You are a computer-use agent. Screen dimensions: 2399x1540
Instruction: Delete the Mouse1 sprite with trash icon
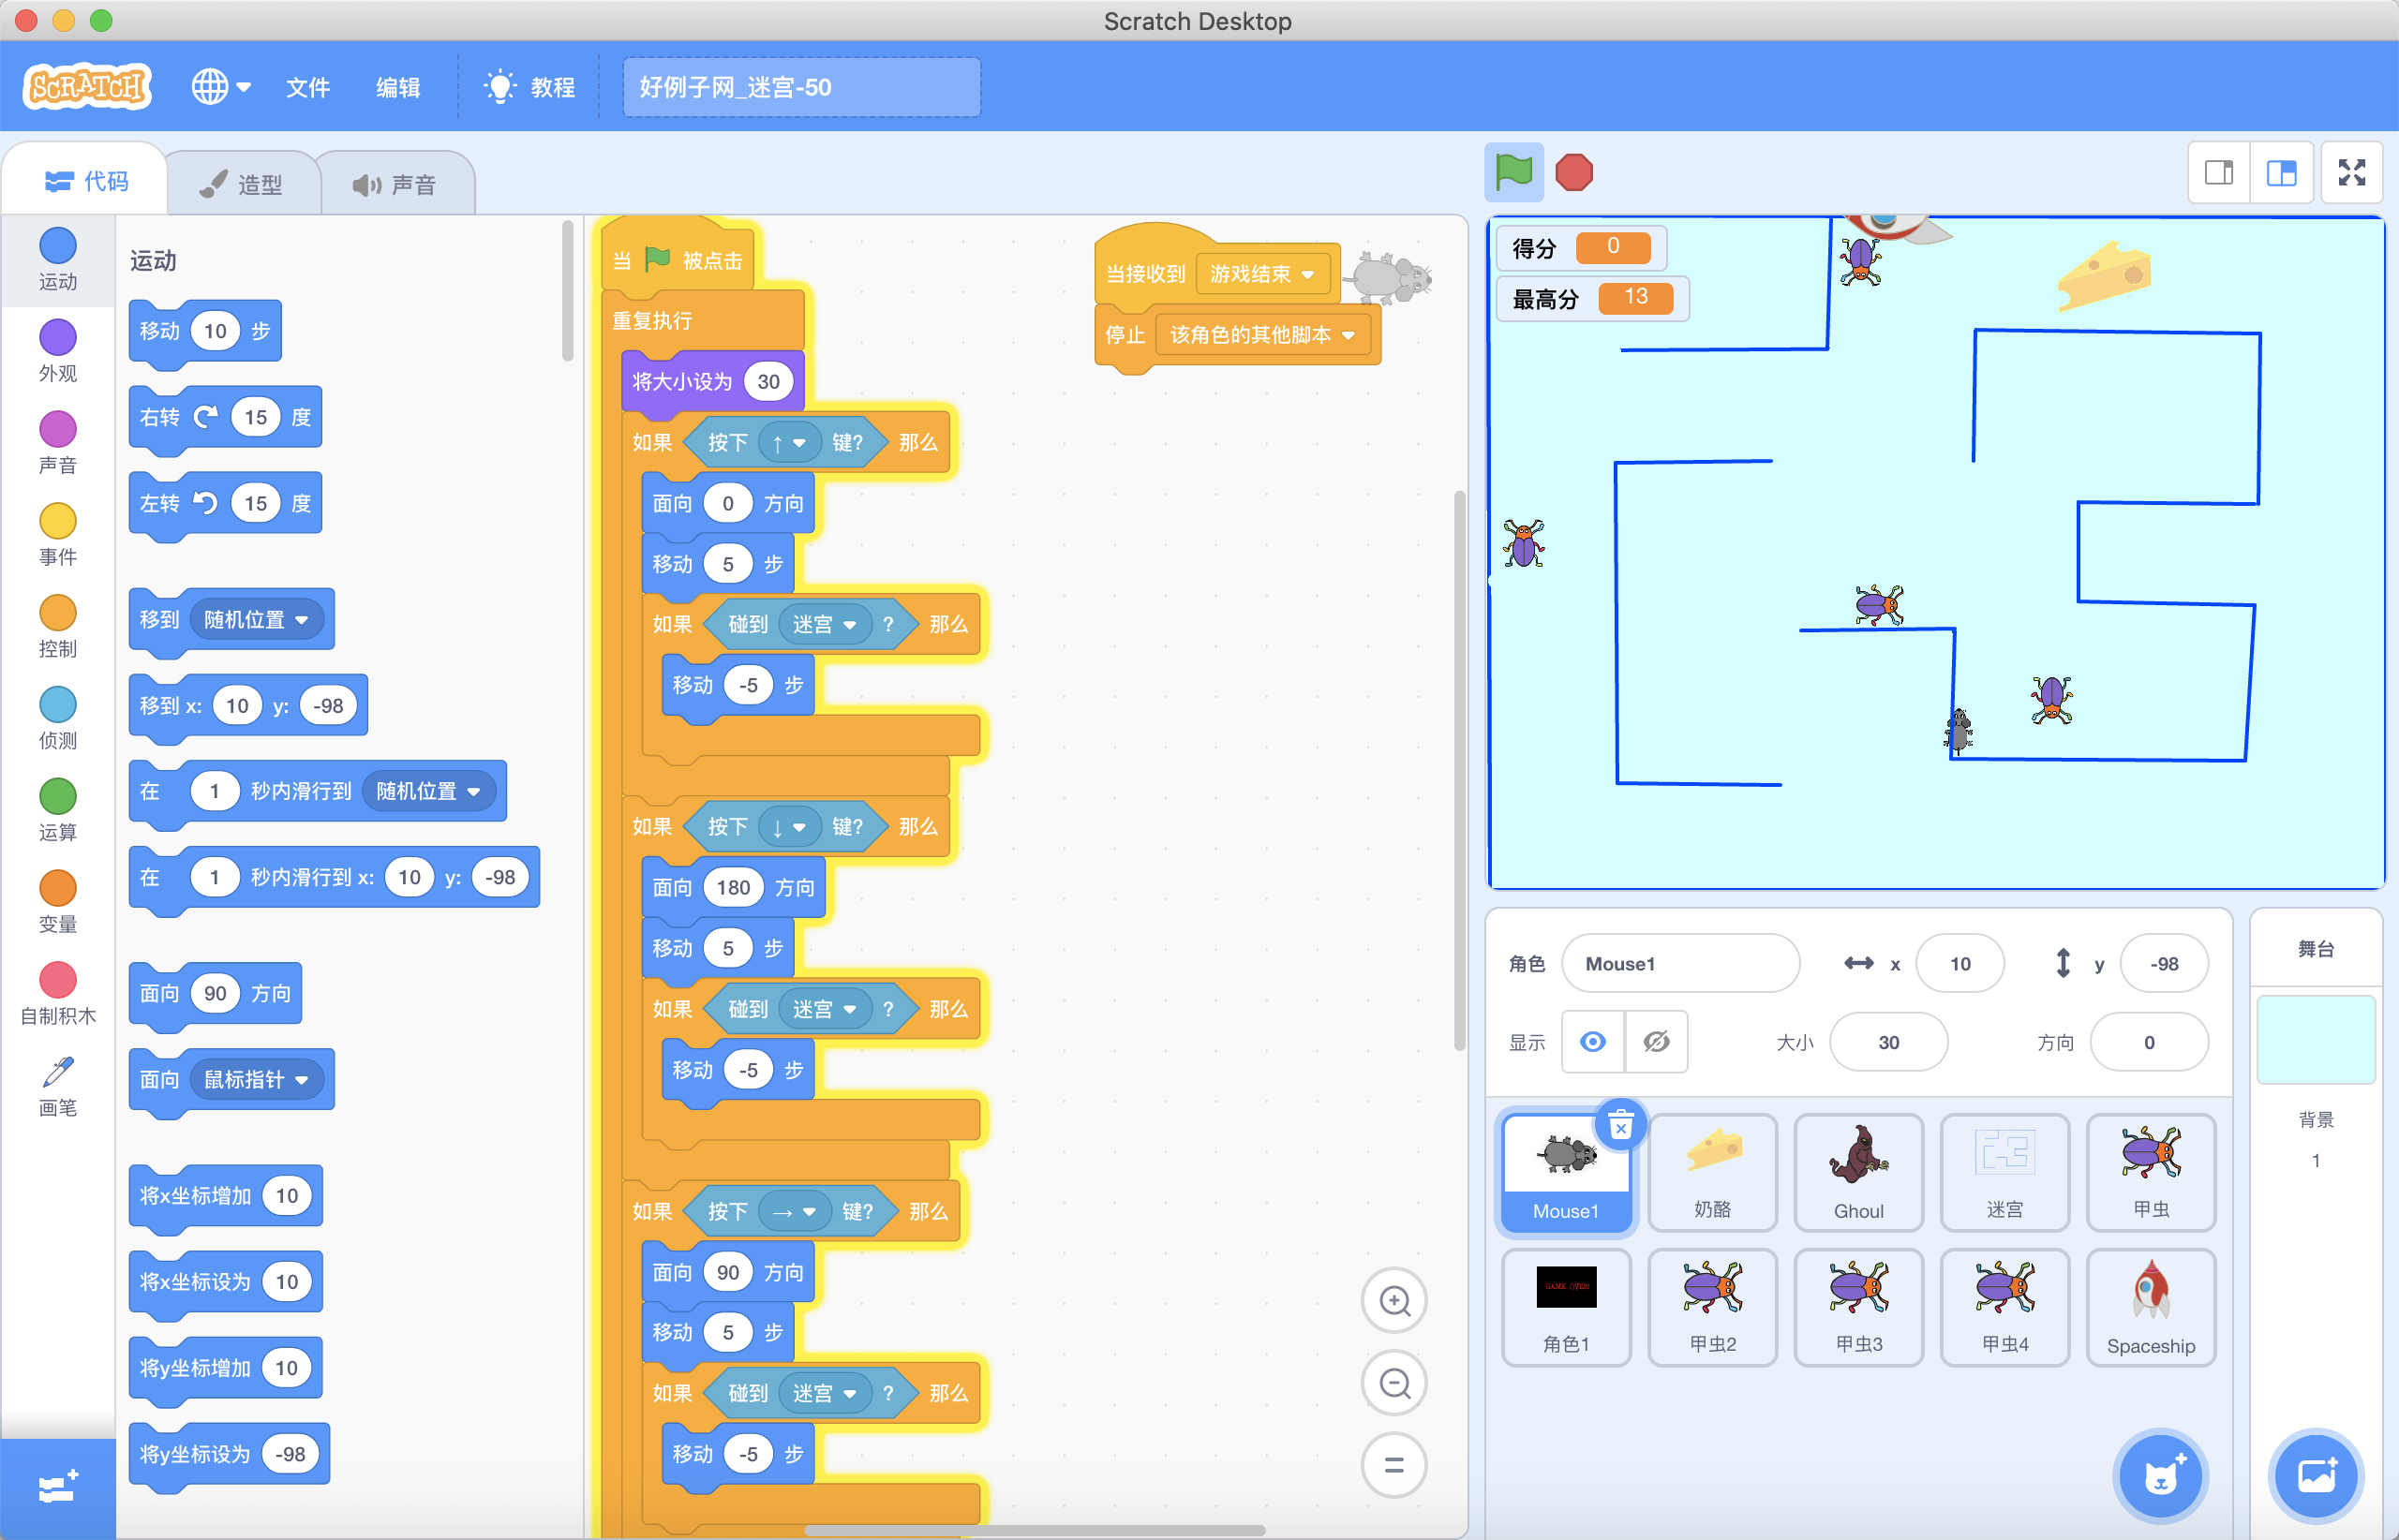click(1620, 1126)
